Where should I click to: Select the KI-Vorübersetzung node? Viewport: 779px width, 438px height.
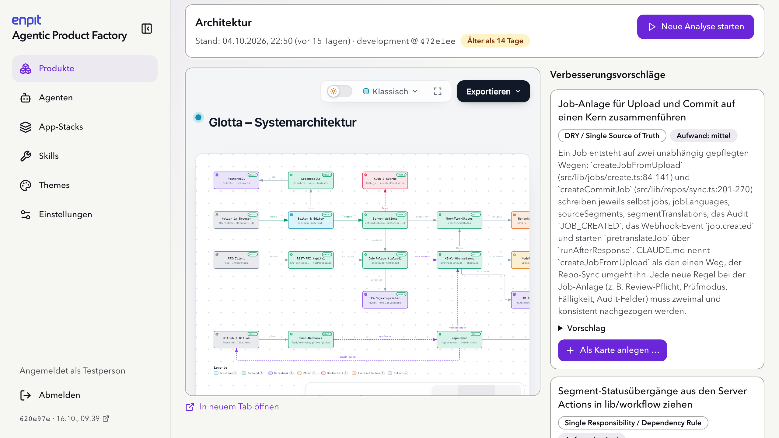coord(459,260)
